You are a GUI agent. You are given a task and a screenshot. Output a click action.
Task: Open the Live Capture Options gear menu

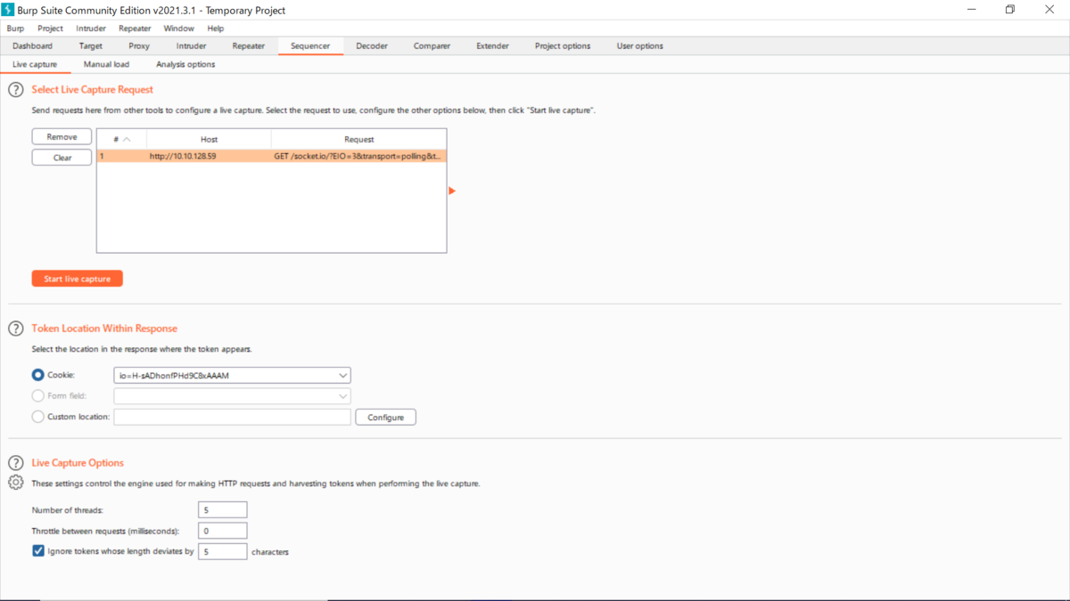[x=15, y=483]
